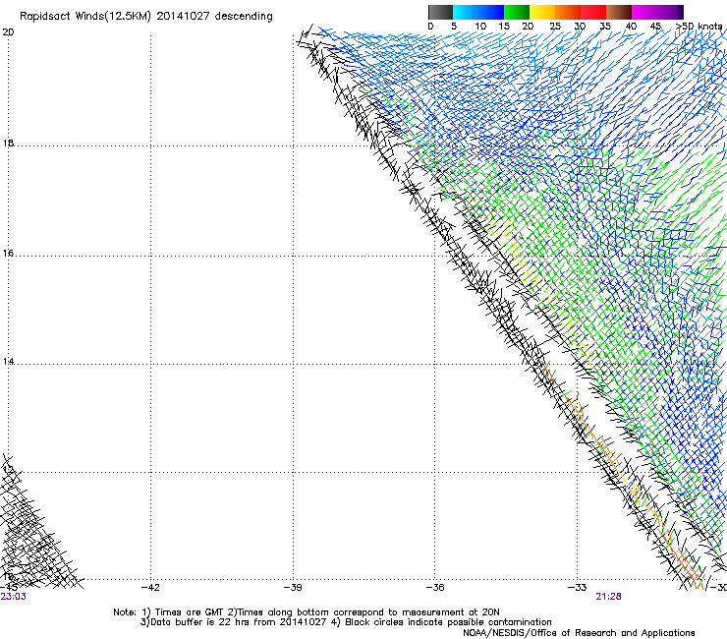Click the orange 25-30 knots color band
Screen dimensions: 727x639
tap(568, 12)
